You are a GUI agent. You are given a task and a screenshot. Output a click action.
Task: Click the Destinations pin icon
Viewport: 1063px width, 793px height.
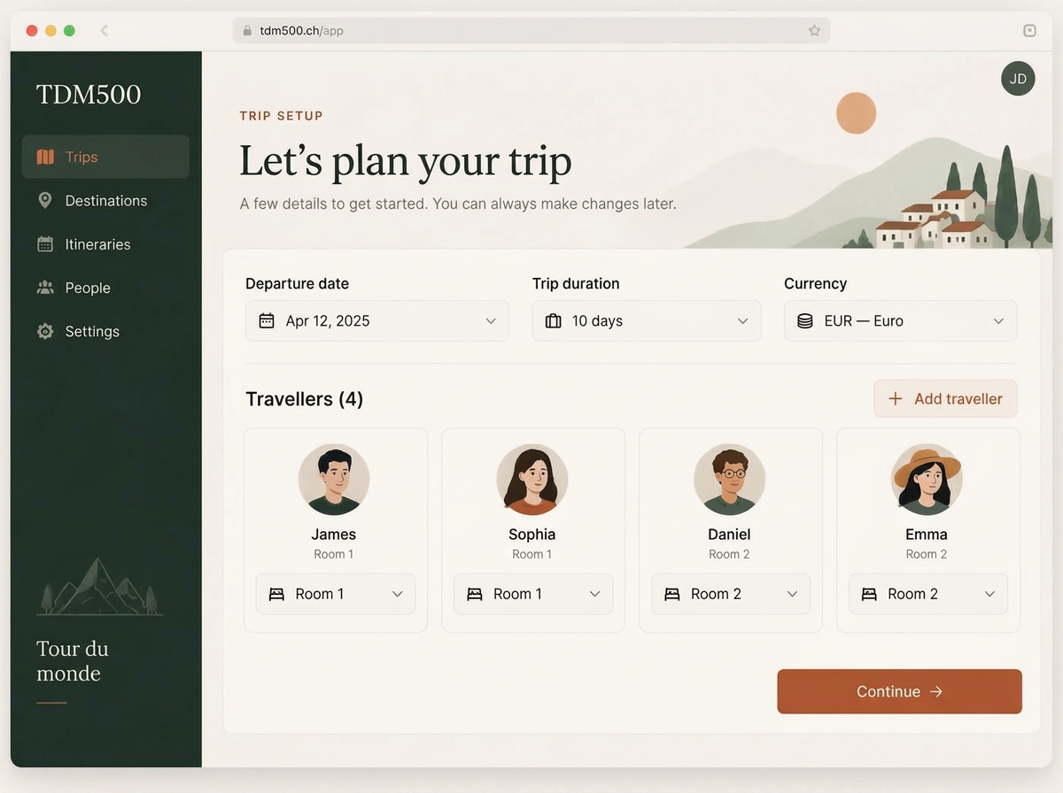coord(45,200)
